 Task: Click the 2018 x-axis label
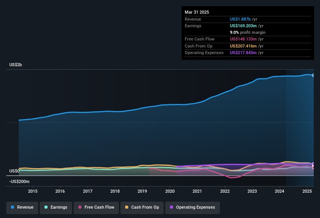[115, 191]
